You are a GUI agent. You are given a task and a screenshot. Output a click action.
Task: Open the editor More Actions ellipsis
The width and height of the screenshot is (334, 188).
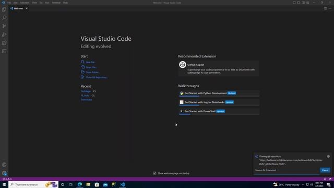pos(330,8)
